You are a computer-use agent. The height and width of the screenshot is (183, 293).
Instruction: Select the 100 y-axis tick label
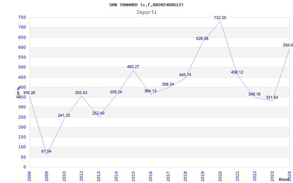[x=22, y=147]
